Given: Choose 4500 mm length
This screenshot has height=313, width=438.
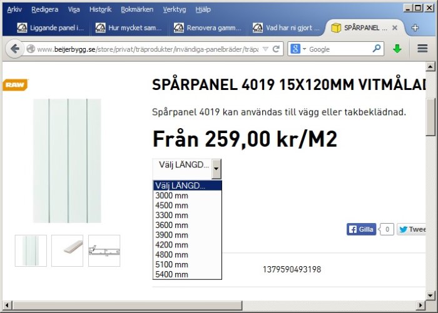Looking at the screenshot, I should pyautogui.click(x=188, y=206).
